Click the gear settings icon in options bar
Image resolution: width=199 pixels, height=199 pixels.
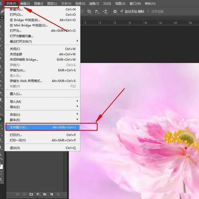(x=115, y=12)
